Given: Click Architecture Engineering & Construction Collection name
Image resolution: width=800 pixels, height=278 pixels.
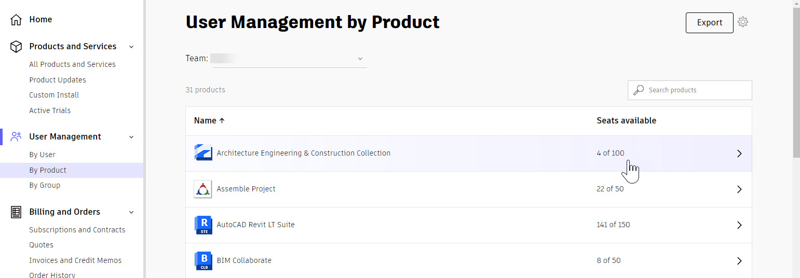Looking at the screenshot, I should tap(304, 153).
